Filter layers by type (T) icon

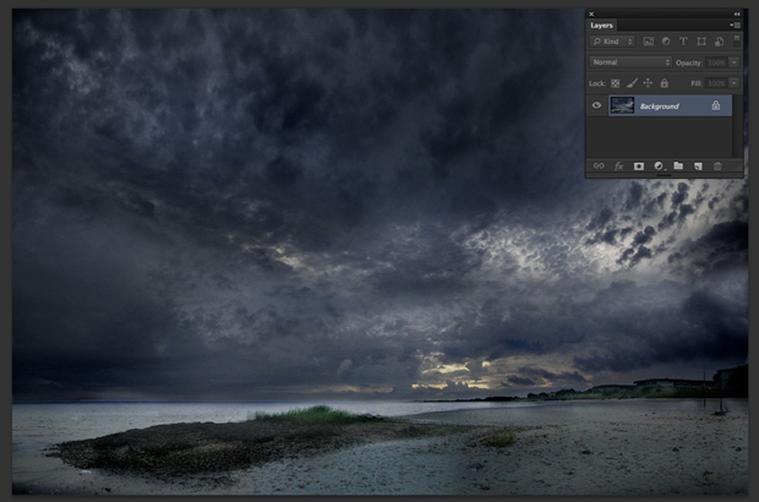[x=683, y=41]
